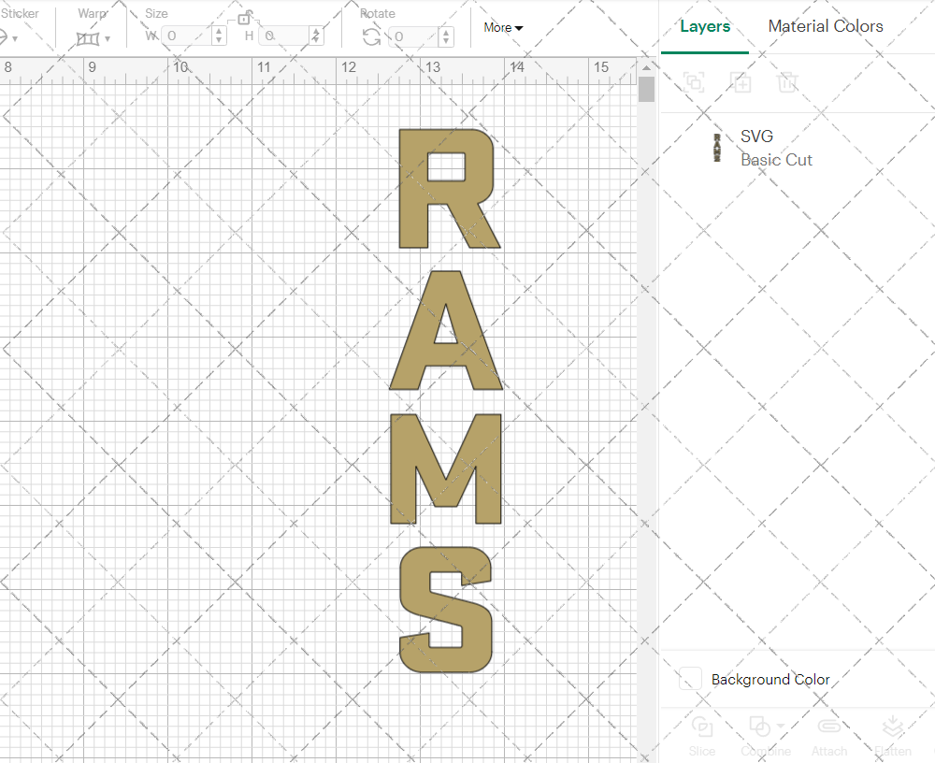This screenshot has height=763, width=935.
Task: Click the canvas scrollbar up arrow
Action: (646, 67)
